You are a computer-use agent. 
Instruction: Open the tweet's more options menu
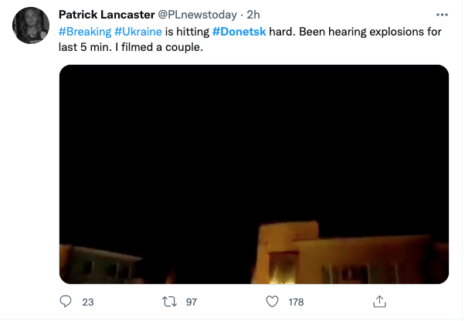(441, 15)
